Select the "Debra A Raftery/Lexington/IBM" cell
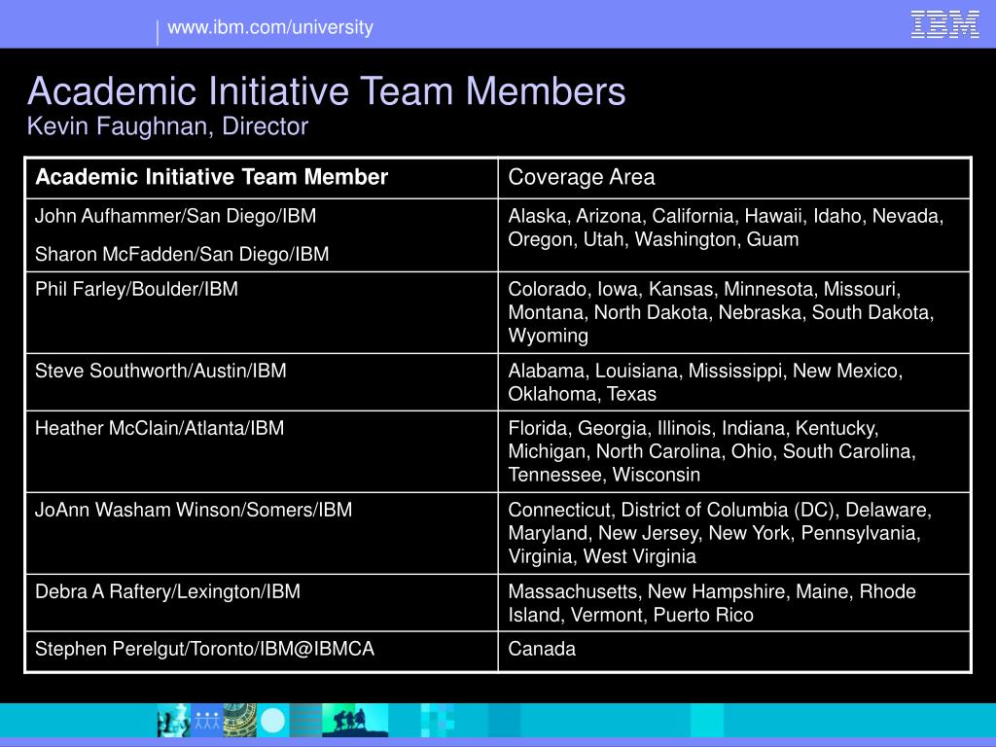This screenshot has width=996, height=747. (x=262, y=603)
